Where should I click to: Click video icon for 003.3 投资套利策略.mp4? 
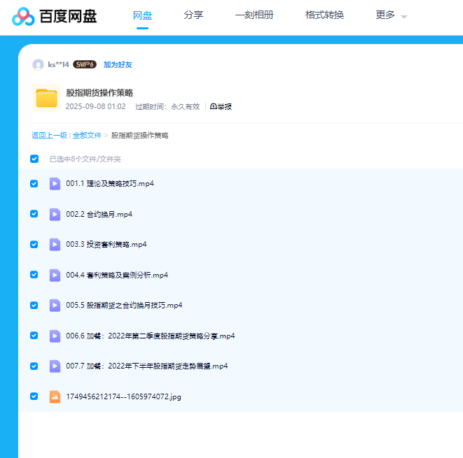click(55, 245)
